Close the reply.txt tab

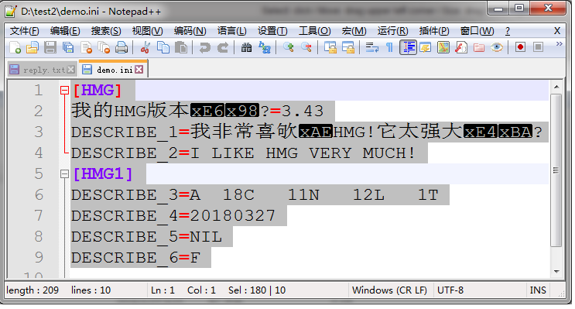(71, 70)
